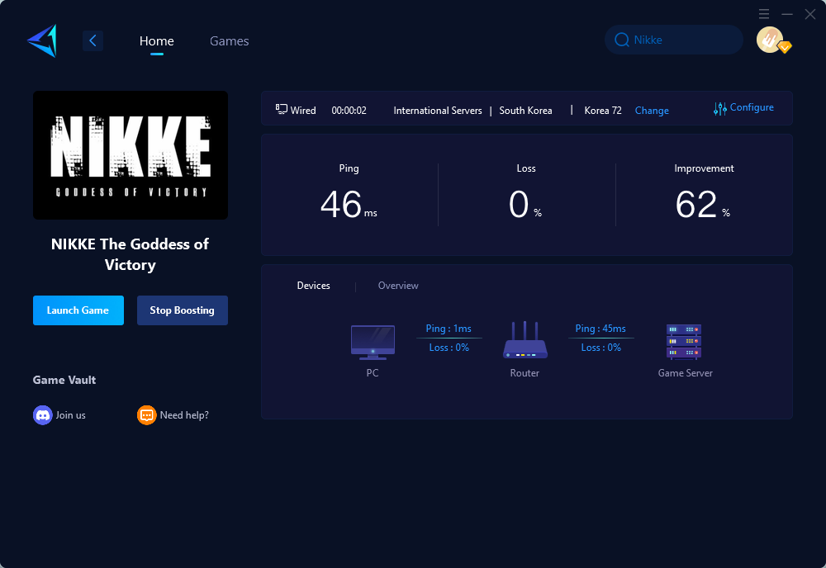The height and width of the screenshot is (568, 826).
Task: Switch to the Home tab
Action: 156,40
